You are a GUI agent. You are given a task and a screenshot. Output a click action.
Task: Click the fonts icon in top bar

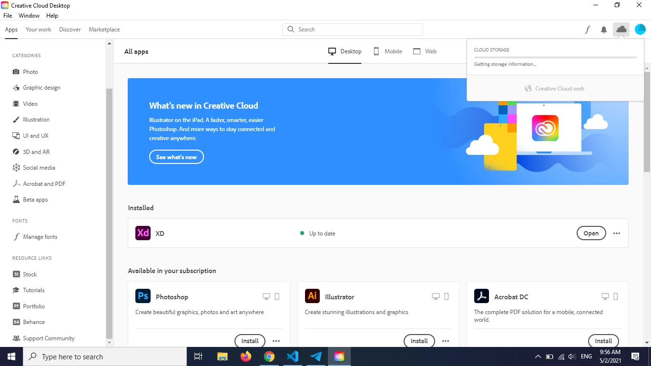click(587, 30)
